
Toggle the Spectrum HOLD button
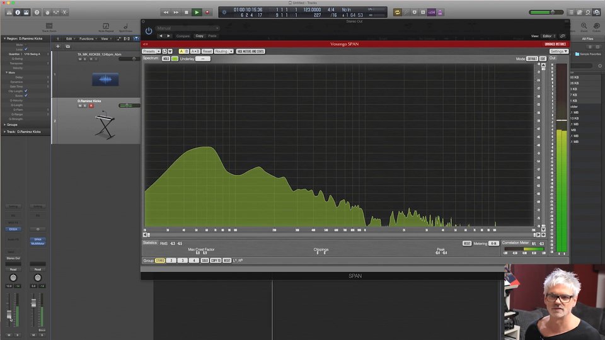[x=166, y=59]
